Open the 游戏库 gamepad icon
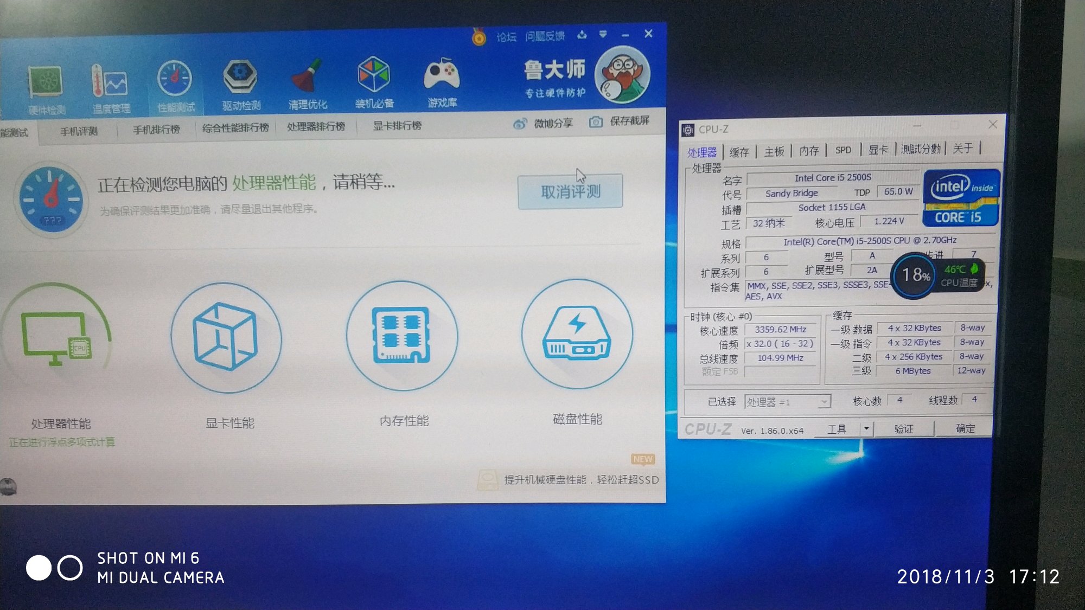 tap(442, 76)
